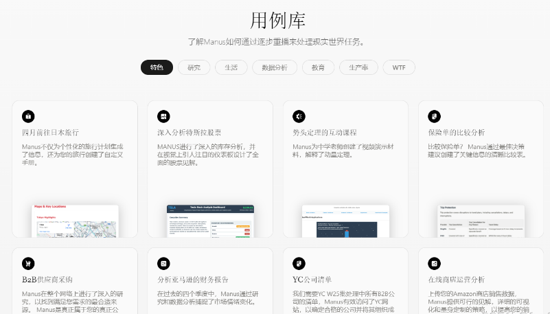
Task: Open the 分析亚马逊的财务报告 title
Action: (x=192, y=280)
